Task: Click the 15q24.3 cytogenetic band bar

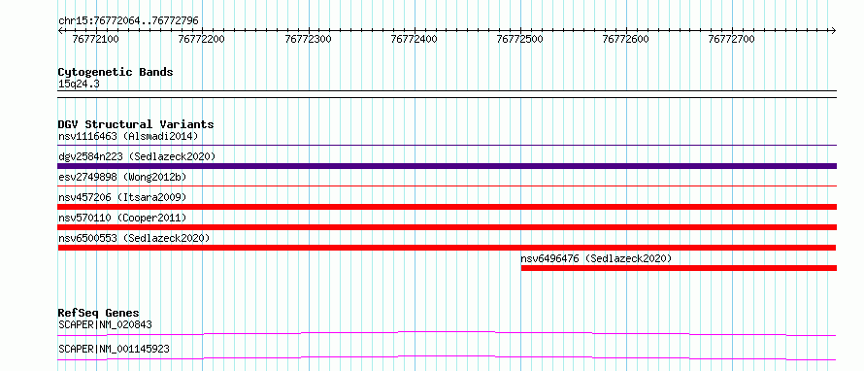Action: pyautogui.click(x=447, y=94)
